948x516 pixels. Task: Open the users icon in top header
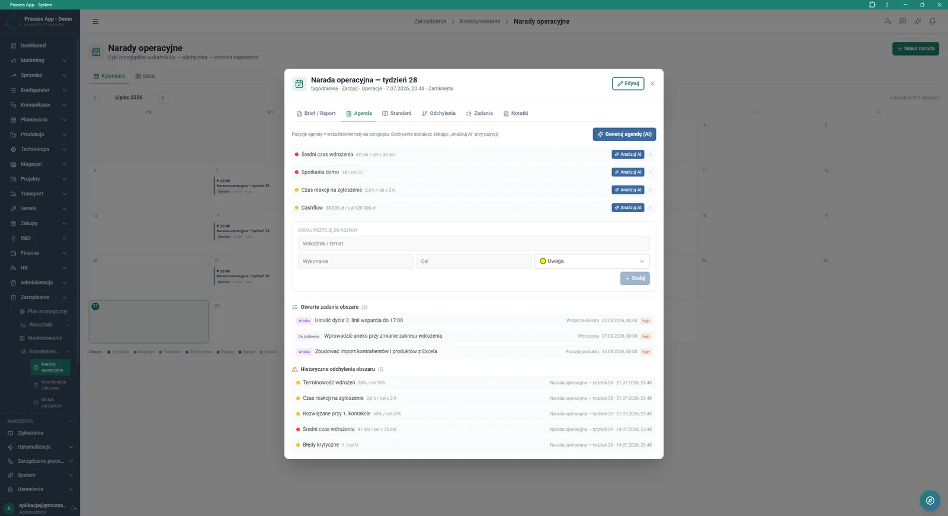coord(888,21)
